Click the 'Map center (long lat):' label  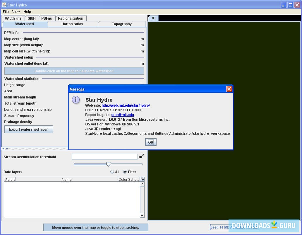pyautogui.click(x=22, y=39)
